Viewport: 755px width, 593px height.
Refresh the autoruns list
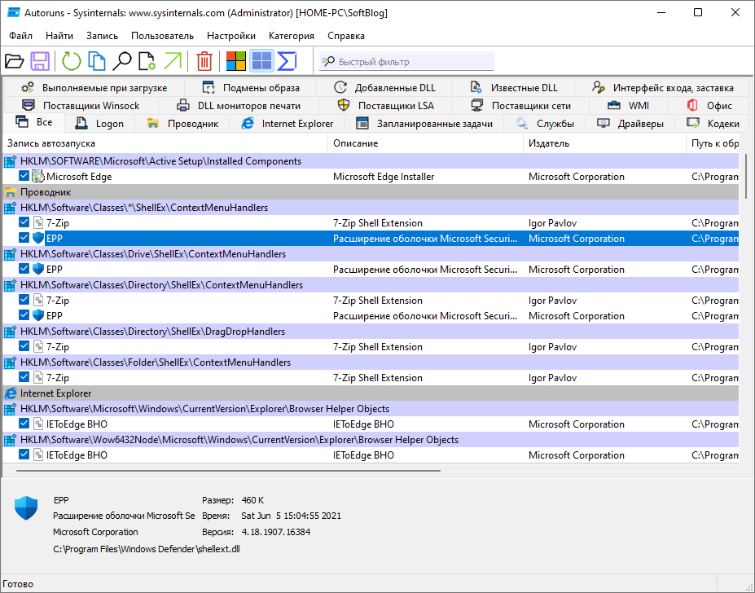tap(71, 61)
